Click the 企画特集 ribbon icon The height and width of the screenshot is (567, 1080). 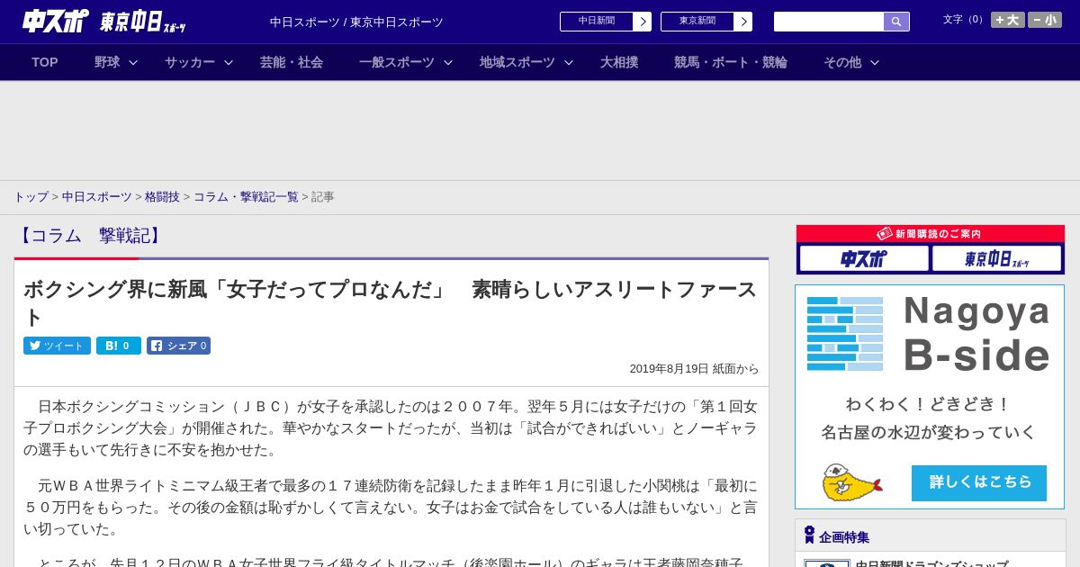click(x=809, y=535)
